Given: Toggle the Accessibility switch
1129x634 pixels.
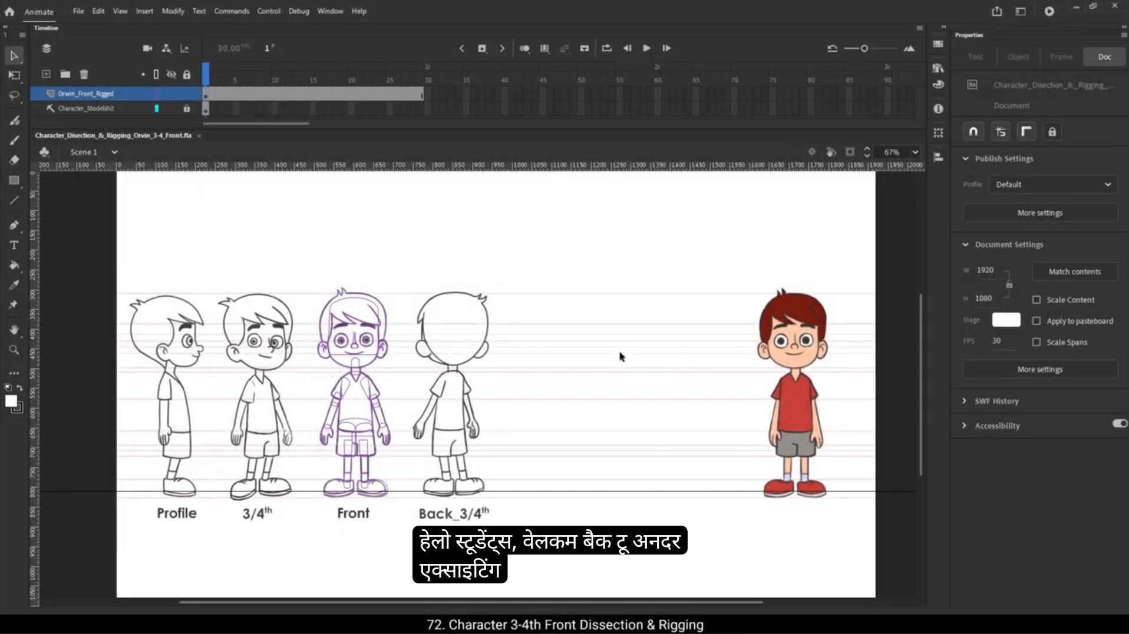Looking at the screenshot, I should click(x=1120, y=424).
